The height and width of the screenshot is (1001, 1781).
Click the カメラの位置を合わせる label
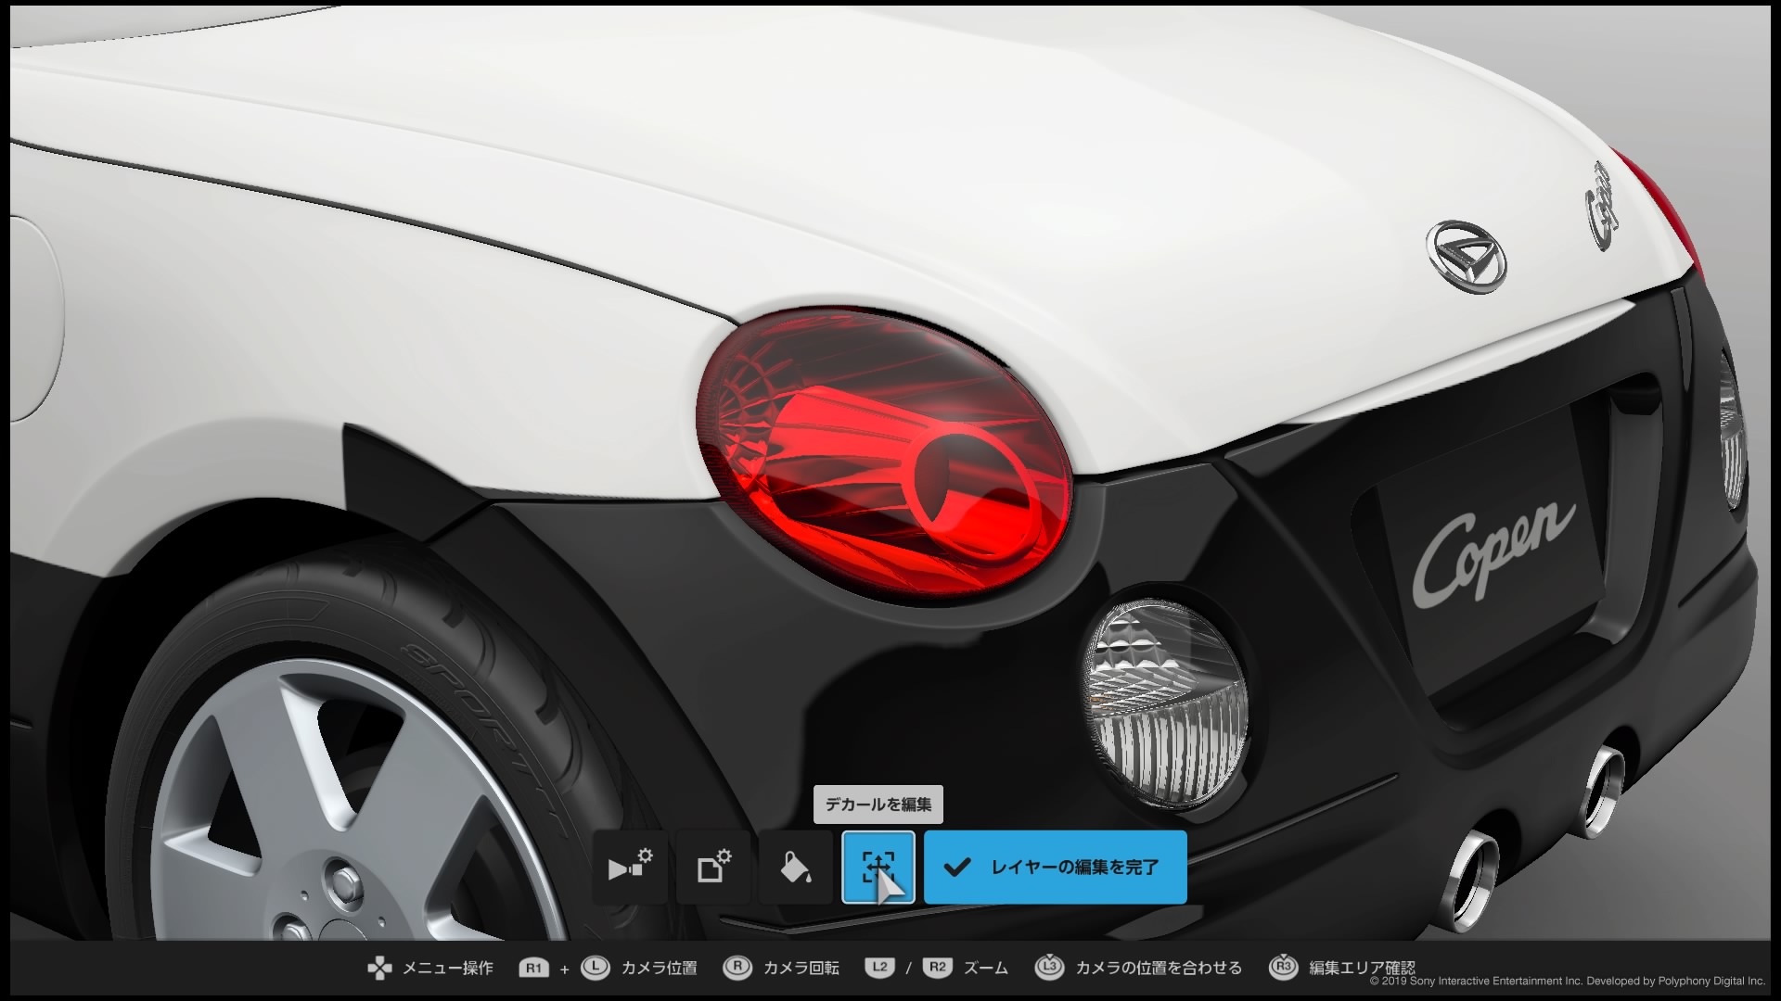(1159, 968)
